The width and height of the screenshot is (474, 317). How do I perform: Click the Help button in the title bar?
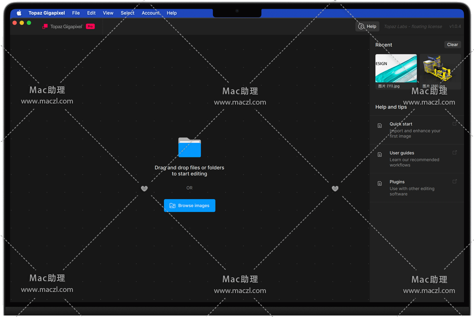coord(368,27)
